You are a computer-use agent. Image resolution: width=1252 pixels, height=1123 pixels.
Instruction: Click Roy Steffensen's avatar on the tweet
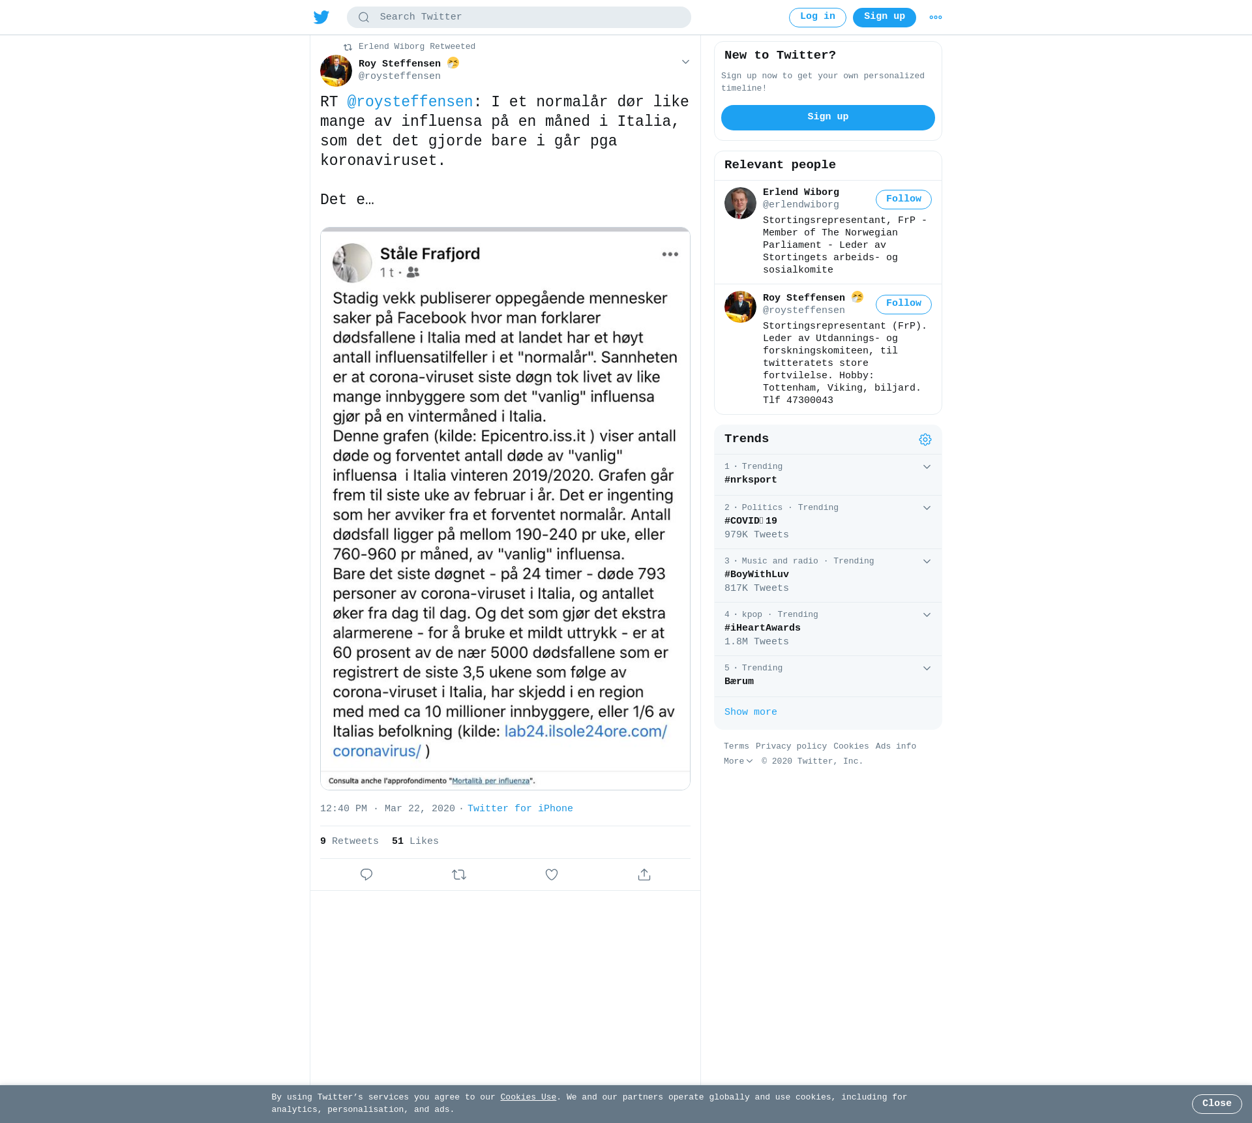click(x=336, y=70)
